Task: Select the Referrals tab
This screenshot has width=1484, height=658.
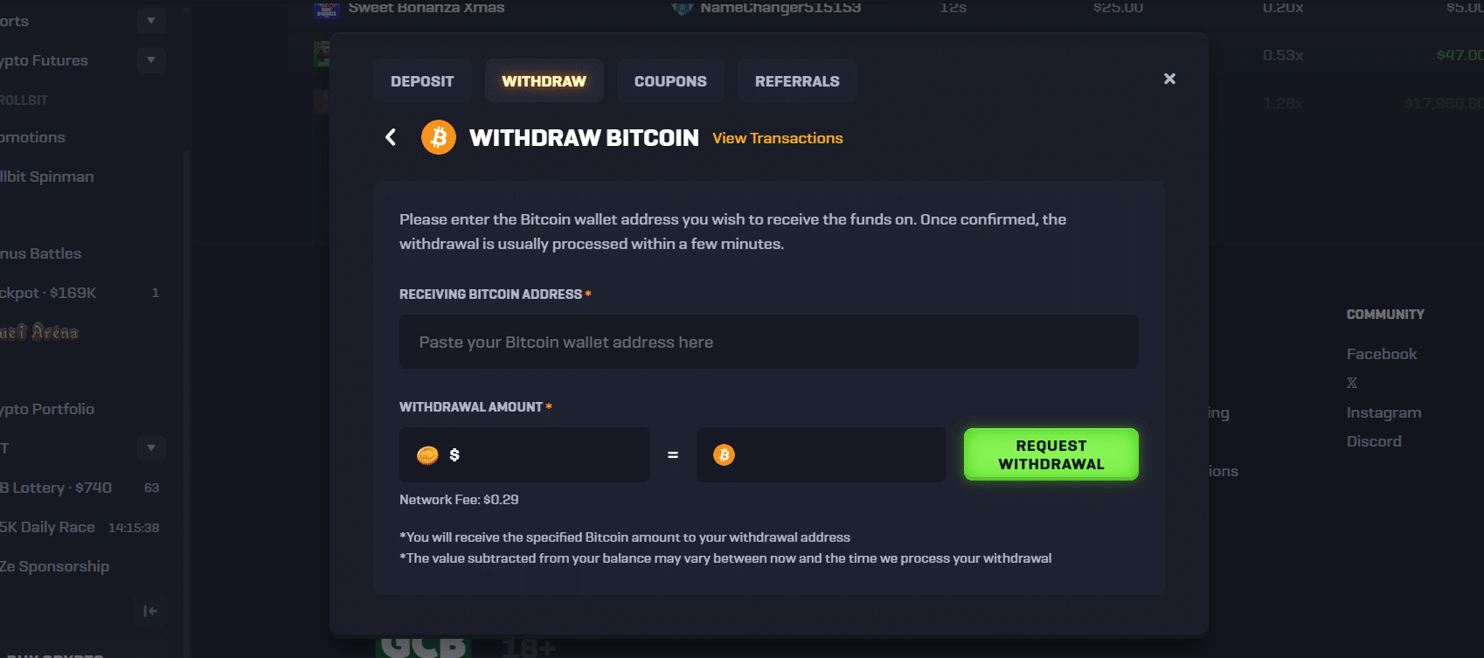Action: click(796, 80)
